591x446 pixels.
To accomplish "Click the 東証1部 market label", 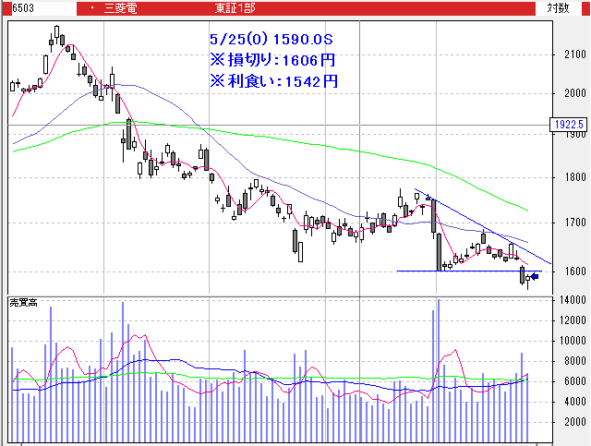I will [x=235, y=7].
